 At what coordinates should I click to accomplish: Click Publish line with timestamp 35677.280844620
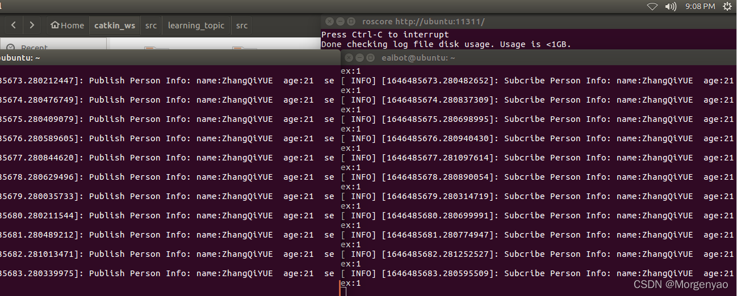coord(167,158)
